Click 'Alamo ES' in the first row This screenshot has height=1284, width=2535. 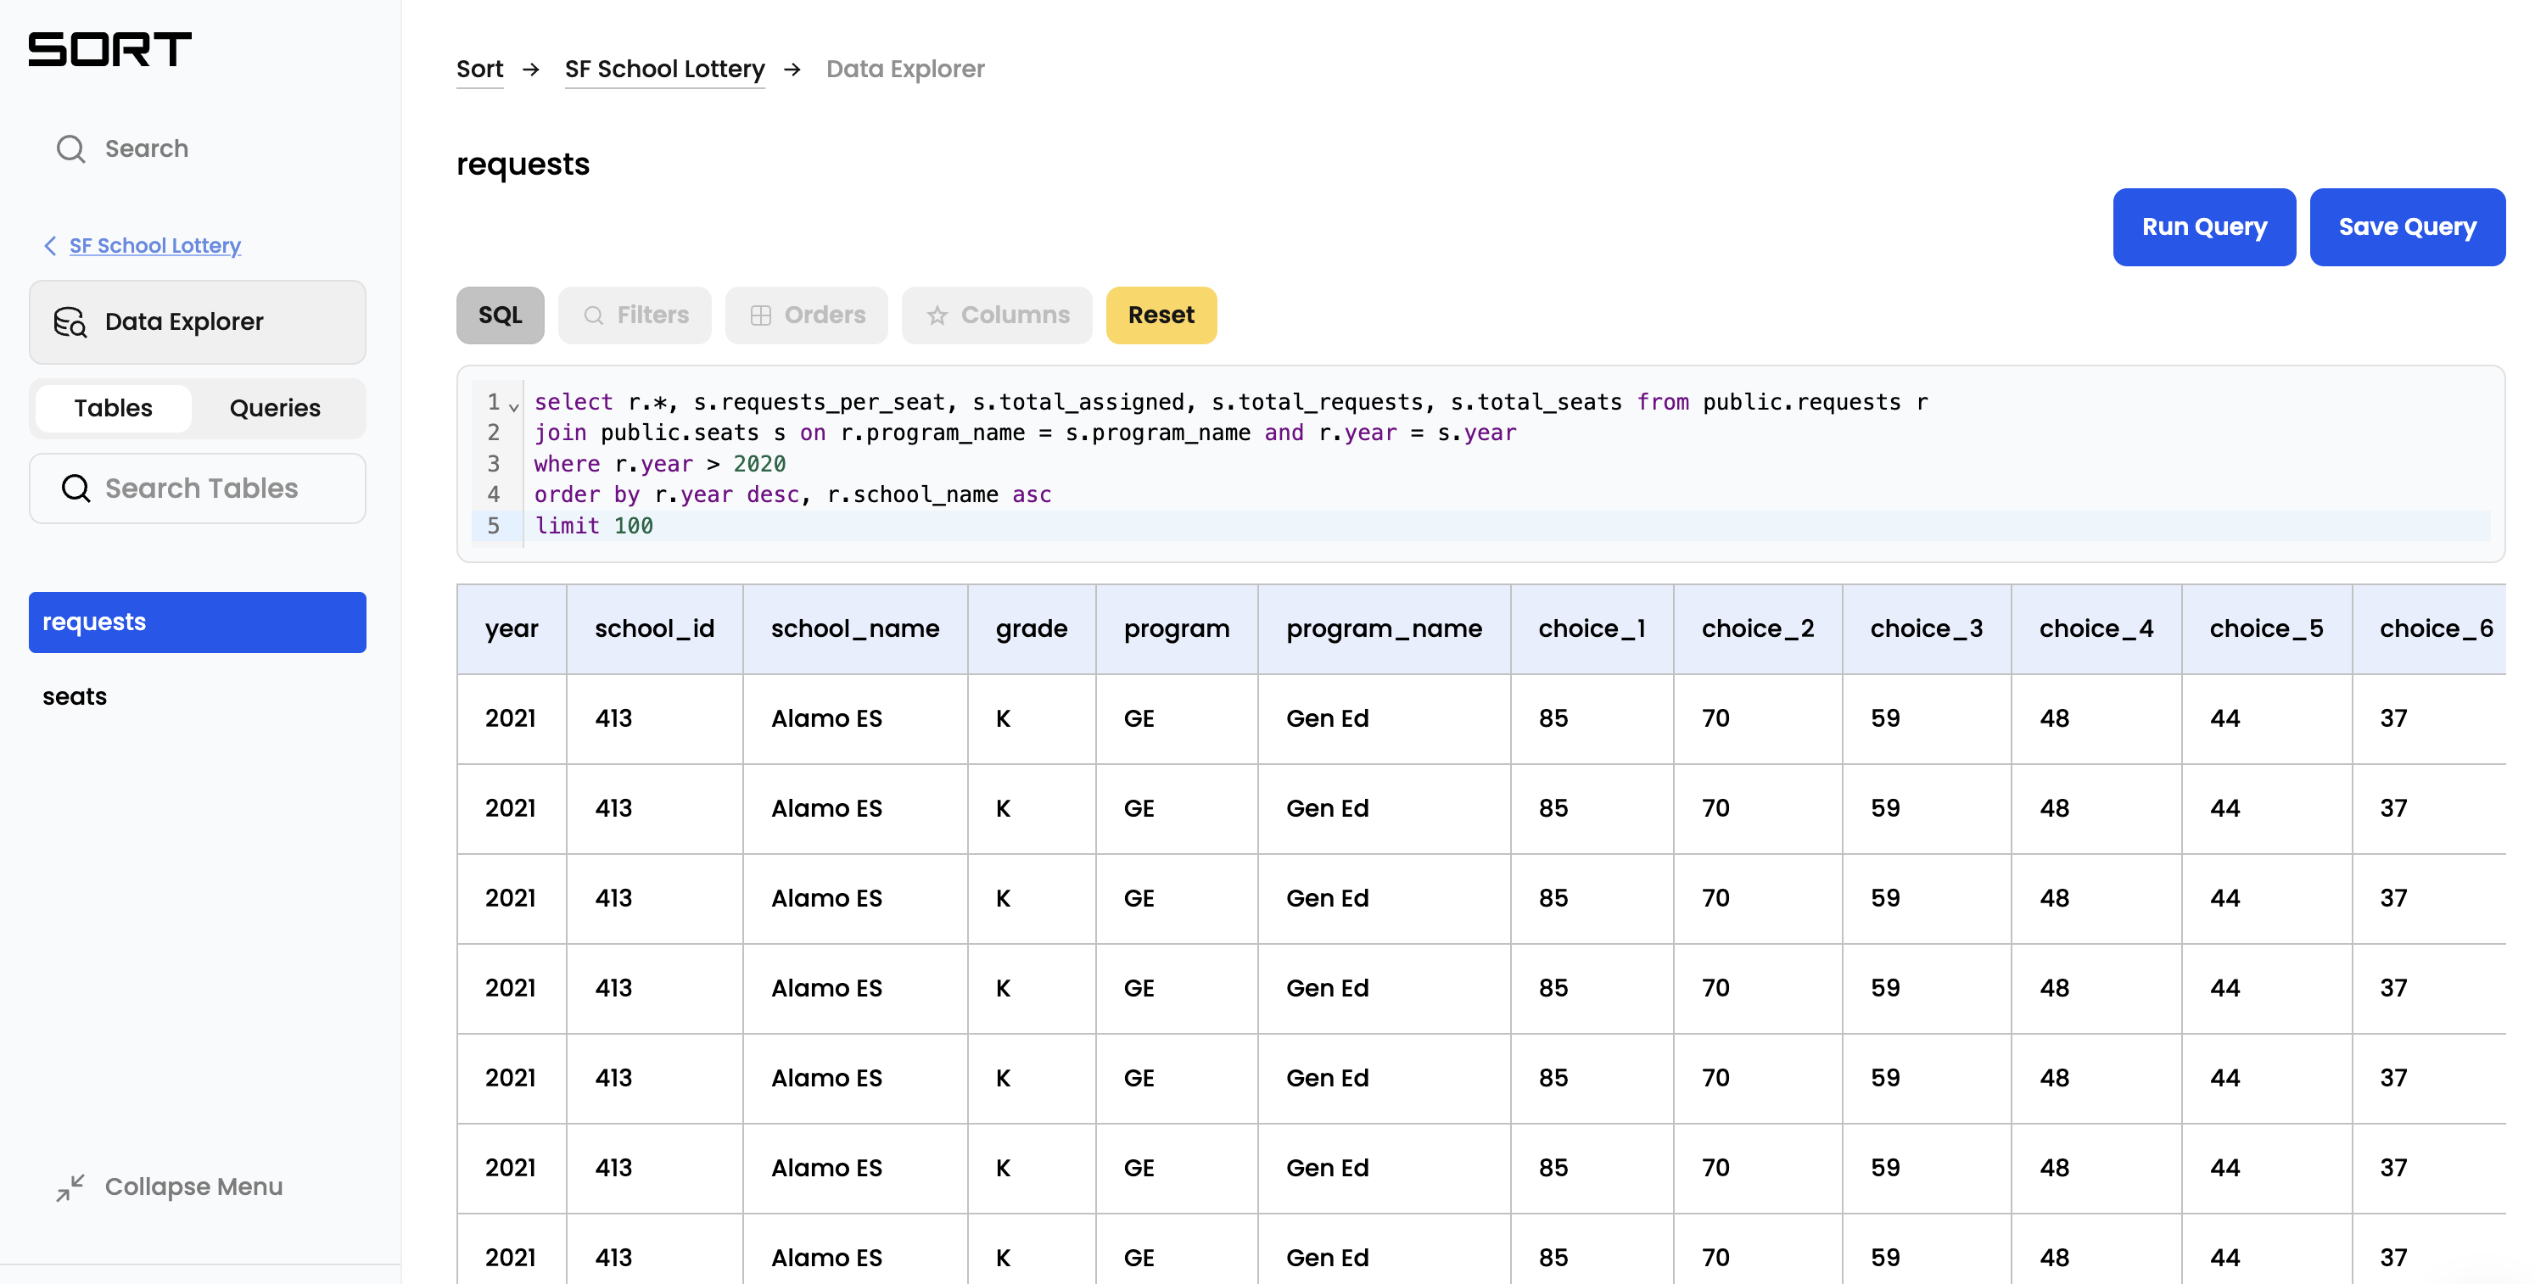(x=826, y=719)
